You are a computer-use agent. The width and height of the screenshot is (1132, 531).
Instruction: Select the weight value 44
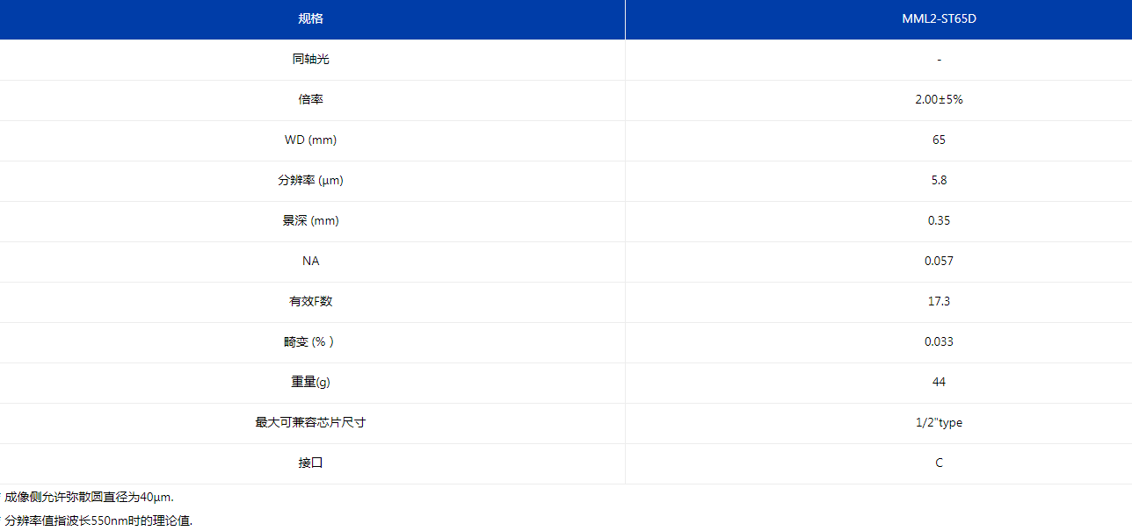point(939,383)
